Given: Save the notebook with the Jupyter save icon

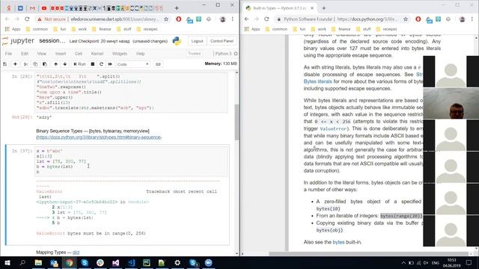Looking at the screenshot, I should point(5,64).
